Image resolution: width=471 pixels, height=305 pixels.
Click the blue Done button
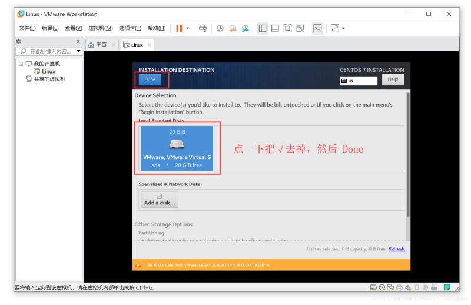pos(150,79)
